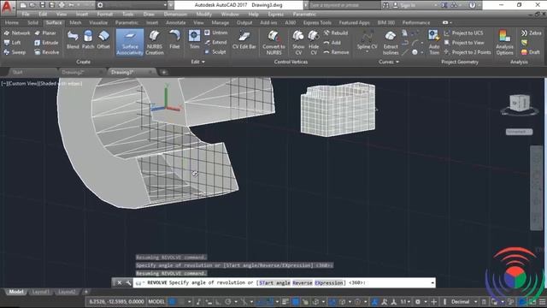Open the Decimal units dropdown
Viewport: 547px width, 308px height.
coord(464,301)
